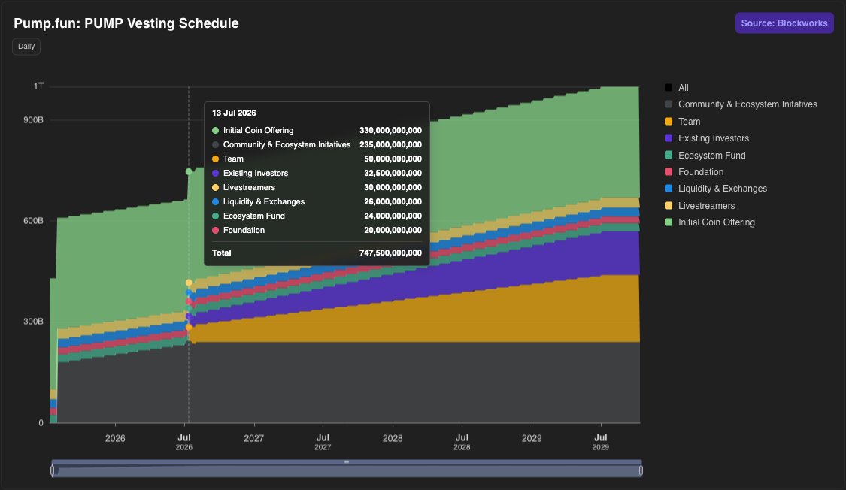Click tooltip value 330,000,000,000

[390, 131]
